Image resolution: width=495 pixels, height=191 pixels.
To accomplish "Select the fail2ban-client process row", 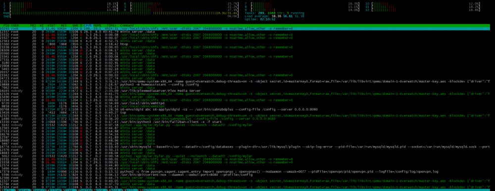I will click(x=247, y=122).
